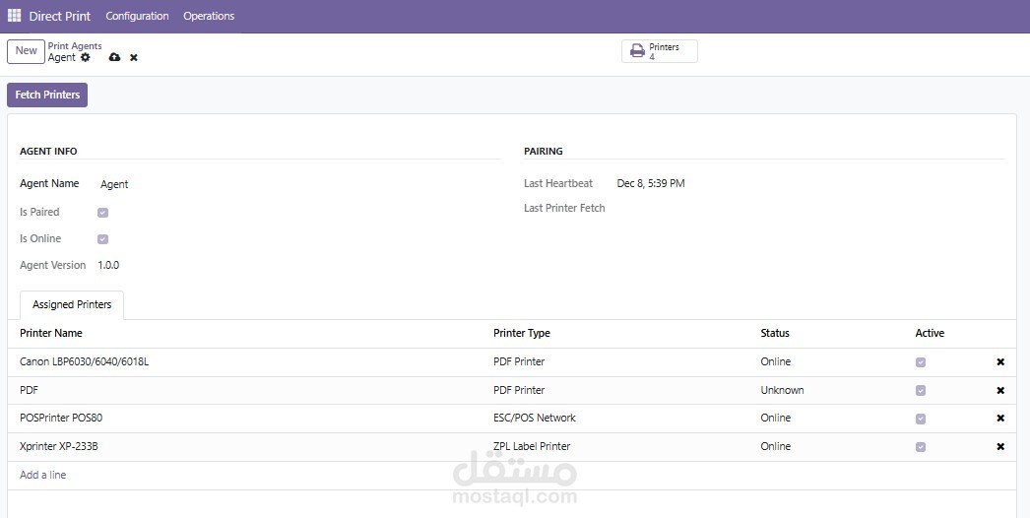Sort by Status column header
This screenshot has height=518, width=1030.
pos(775,333)
